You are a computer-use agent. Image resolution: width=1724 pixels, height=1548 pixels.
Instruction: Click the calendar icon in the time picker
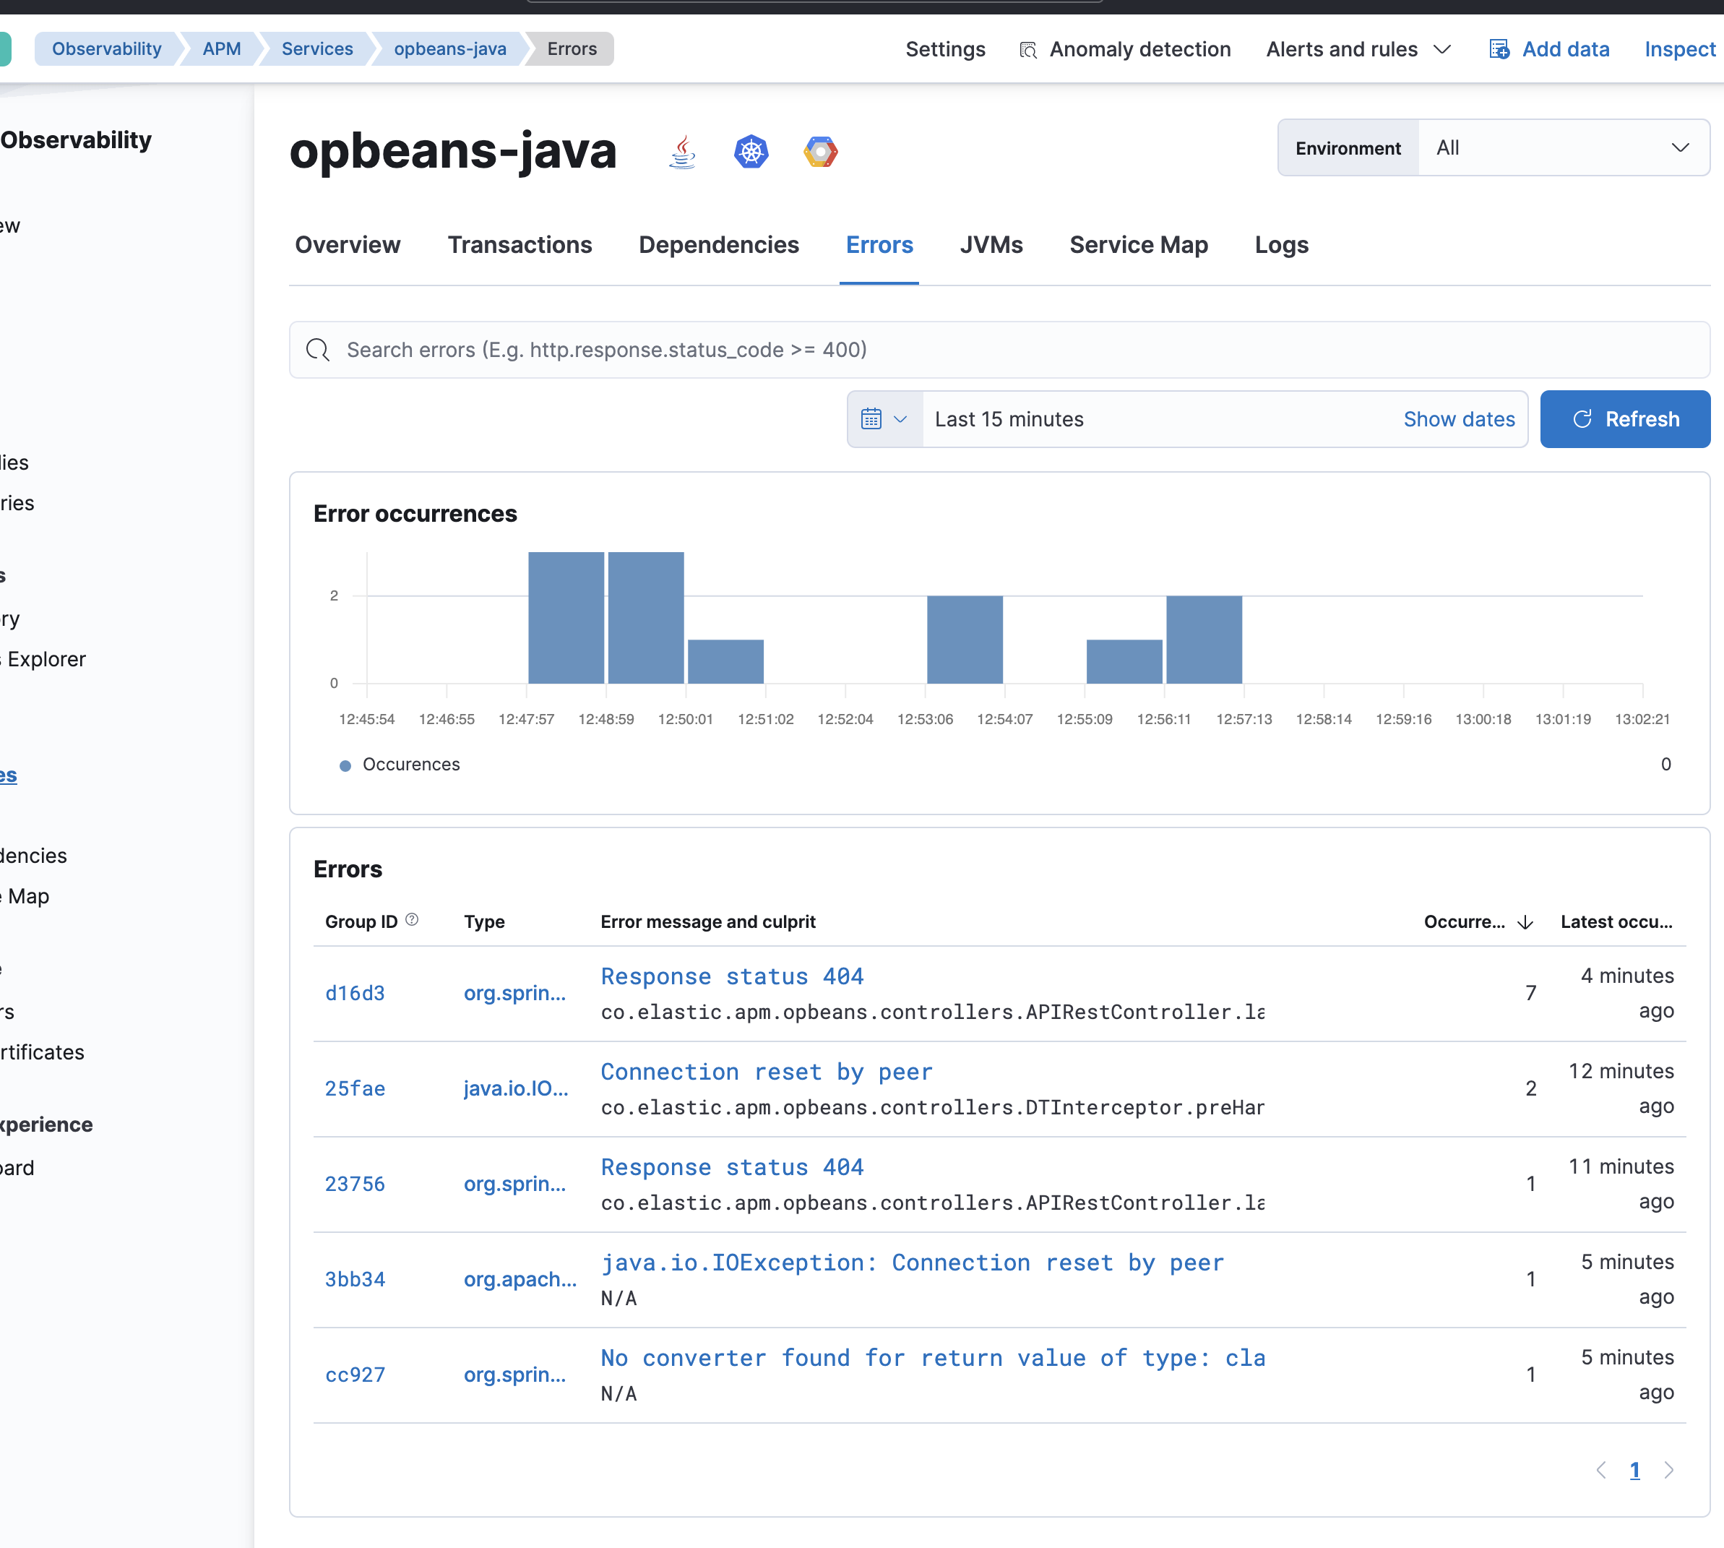tap(873, 418)
